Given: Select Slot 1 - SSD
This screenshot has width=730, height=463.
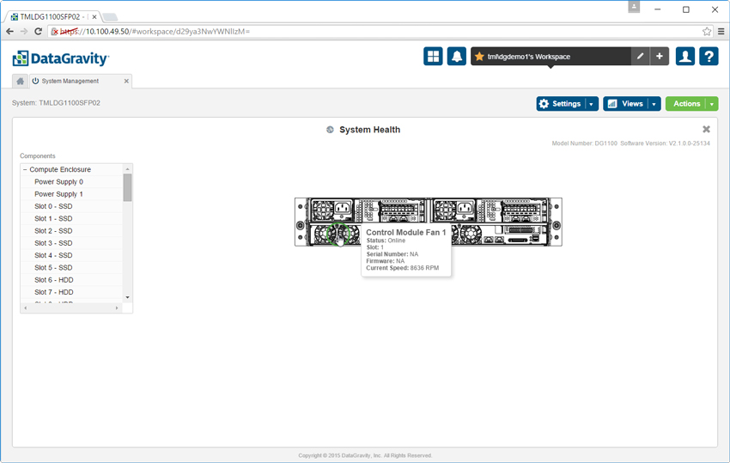Looking at the screenshot, I should click(x=53, y=218).
